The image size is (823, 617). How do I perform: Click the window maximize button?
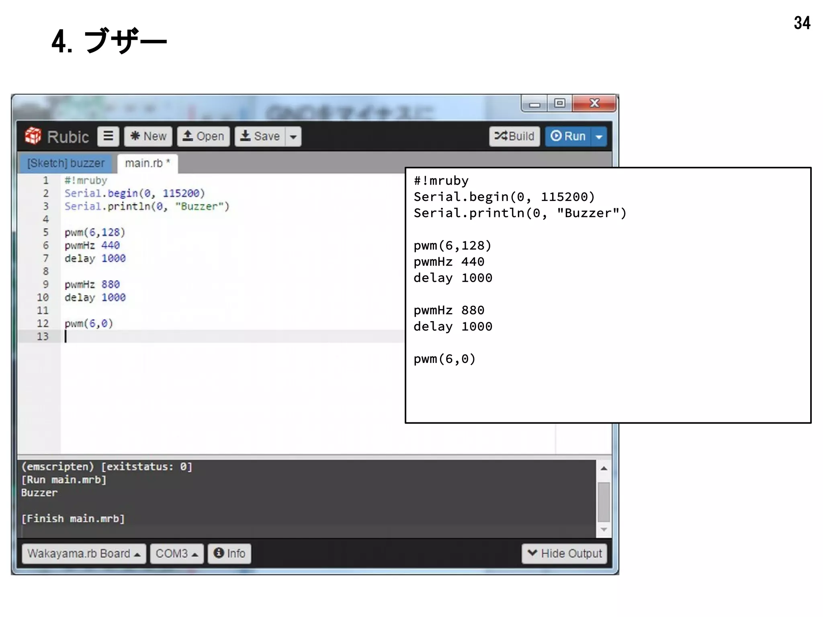559,104
